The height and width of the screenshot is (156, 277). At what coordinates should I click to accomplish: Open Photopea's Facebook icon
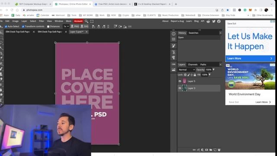(219, 21)
